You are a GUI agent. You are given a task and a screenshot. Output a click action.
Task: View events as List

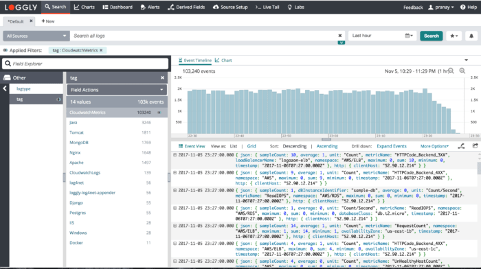(x=234, y=146)
